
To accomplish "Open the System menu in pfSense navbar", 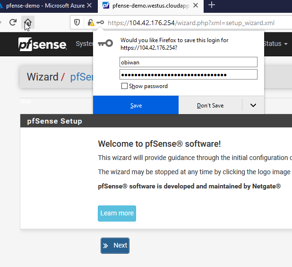I will (84, 44).
